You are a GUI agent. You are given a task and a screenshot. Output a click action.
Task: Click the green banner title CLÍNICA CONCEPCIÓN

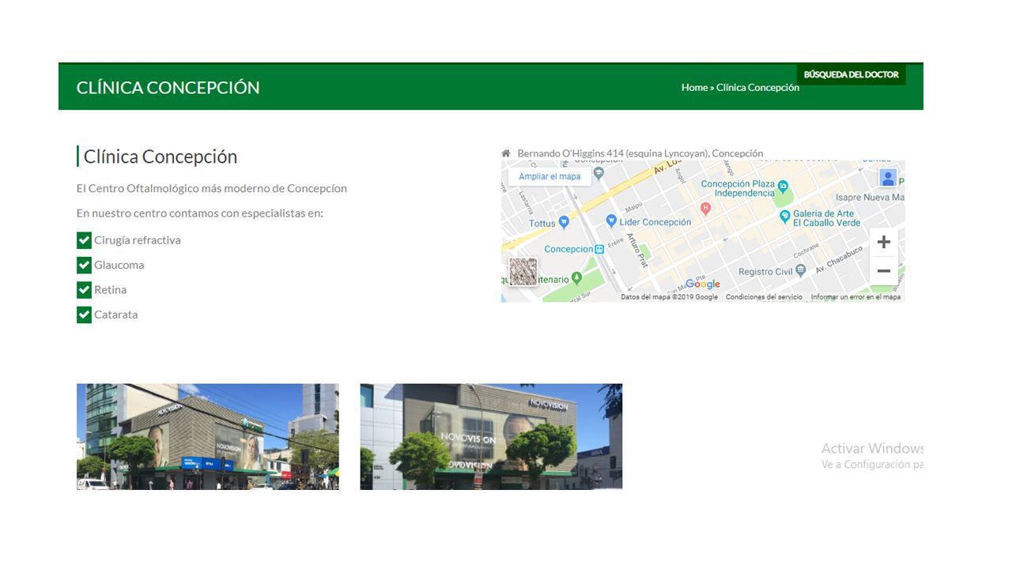click(168, 88)
